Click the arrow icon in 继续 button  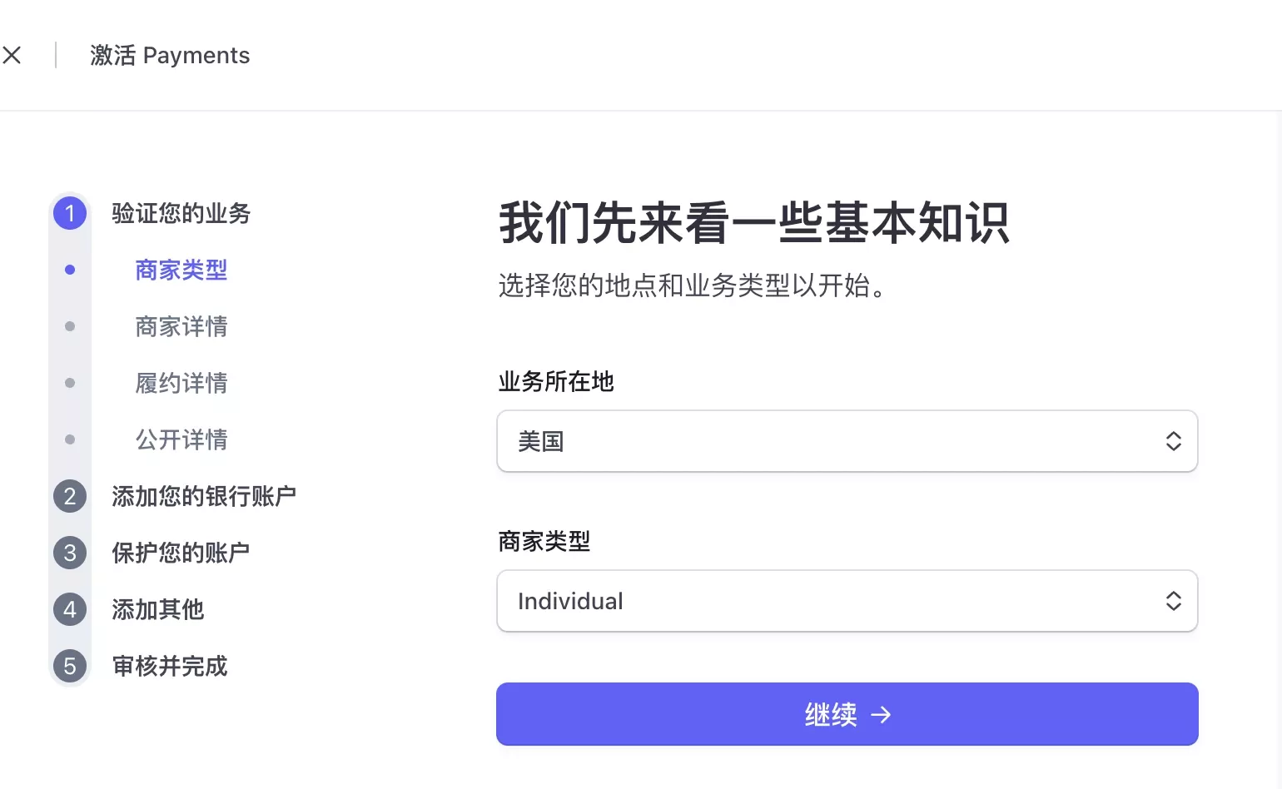(881, 714)
